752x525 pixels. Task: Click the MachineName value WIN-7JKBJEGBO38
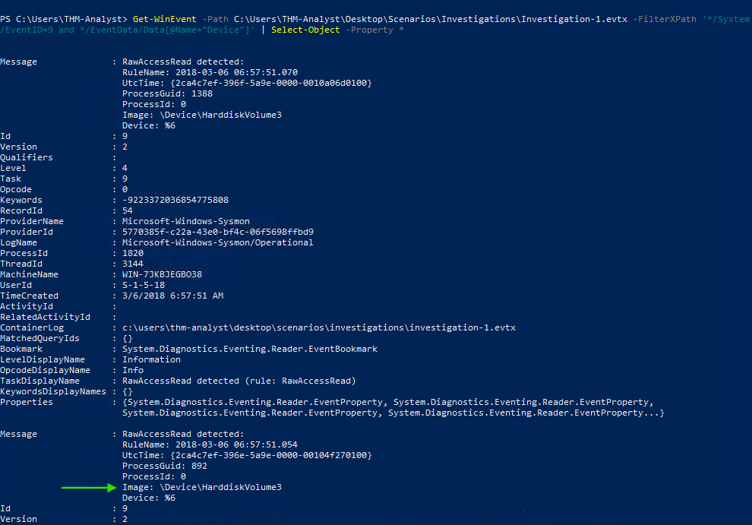point(162,274)
